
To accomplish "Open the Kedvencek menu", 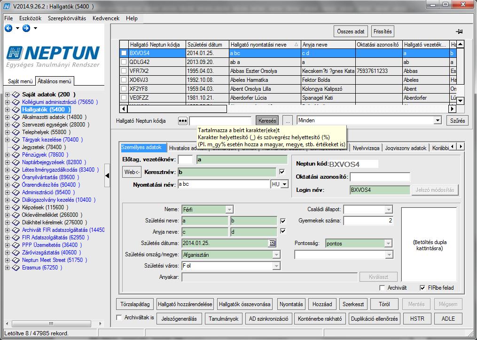I will 106,18.
